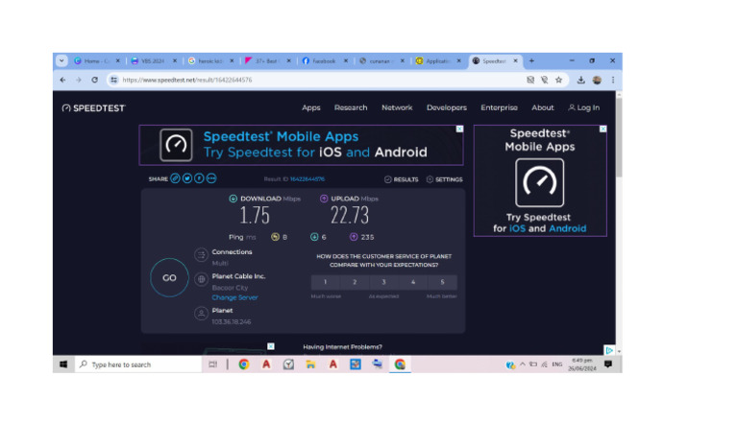The height and width of the screenshot is (447, 738).
Task: Open site information icon in the address bar
Action: [x=114, y=80]
